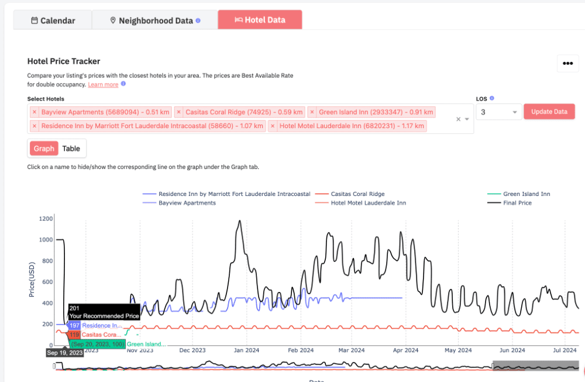Switch to Graph view
Image resolution: width=585 pixels, height=382 pixels.
pyautogui.click(x=44, y=149)
